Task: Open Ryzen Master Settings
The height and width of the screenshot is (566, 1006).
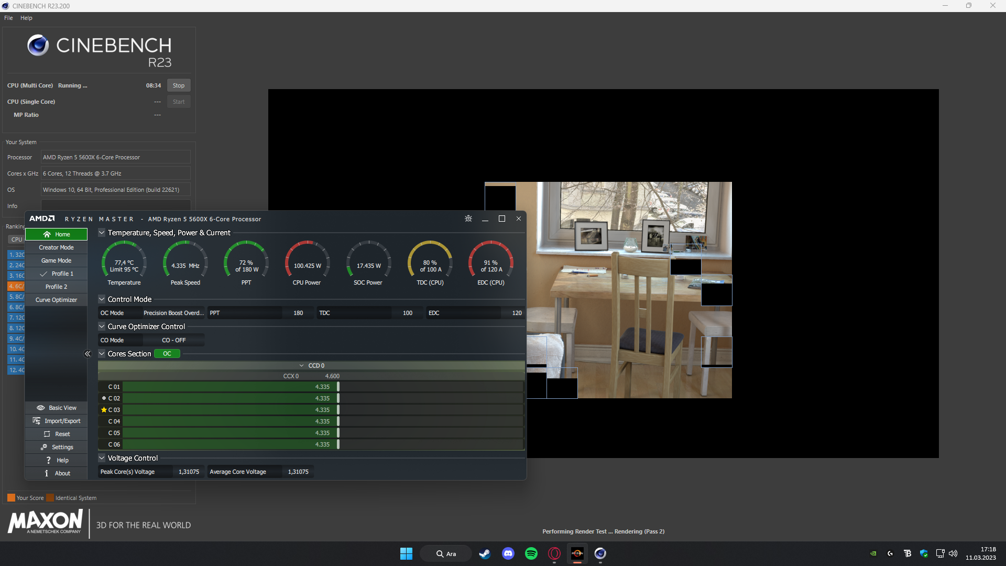Action: (x=57, y=447)
